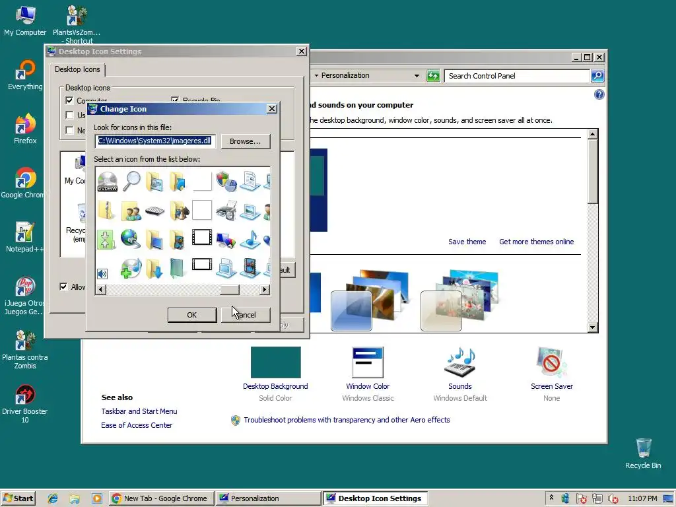This screenshot has width=676, height=507.
Task: Select the DVD-RW disc icon
Action: (108, 181)
